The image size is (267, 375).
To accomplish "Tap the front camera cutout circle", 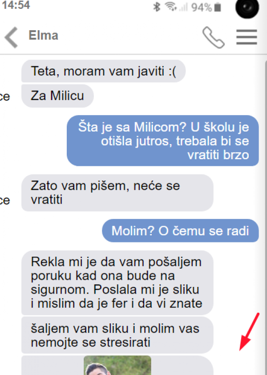I will pos(247,8).
